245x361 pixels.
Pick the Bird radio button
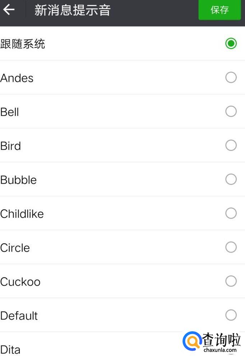coord(231,145)
